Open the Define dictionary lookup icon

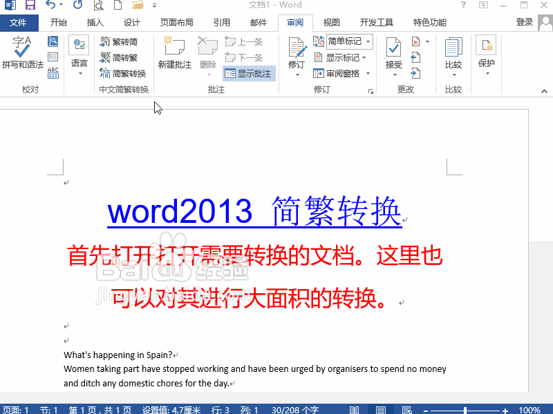pyautogui.click(x=53, y=41)
